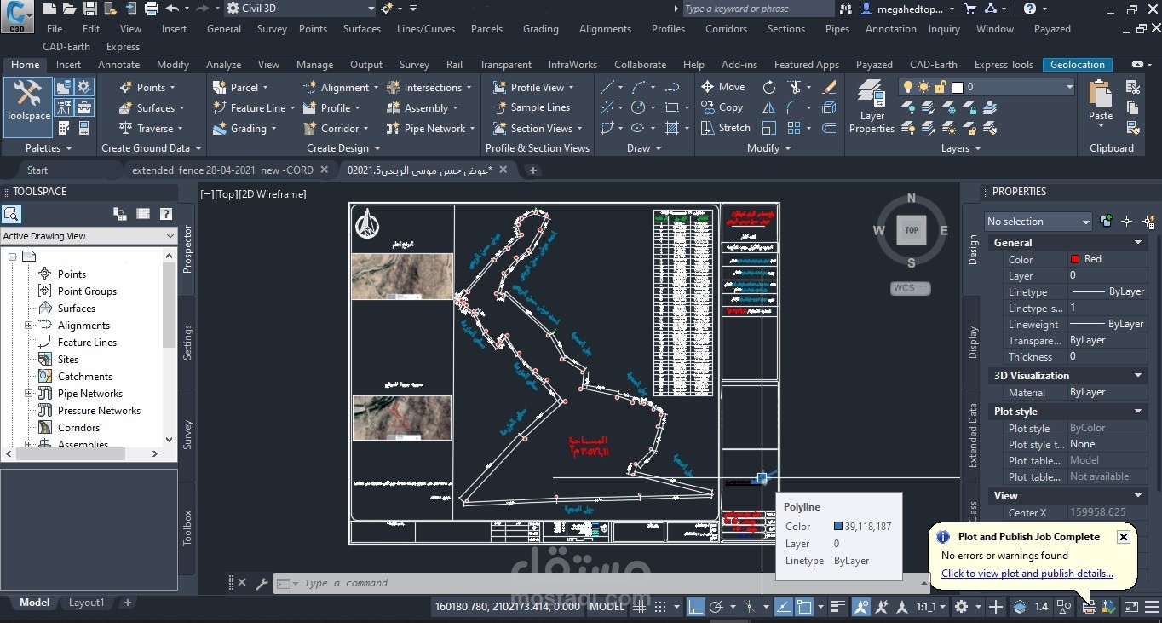Image resolution: width=1162 pixels, height=623 pixels.
Task: Switch to extended fence drawing tab
Action: click(x=222, y=170)
